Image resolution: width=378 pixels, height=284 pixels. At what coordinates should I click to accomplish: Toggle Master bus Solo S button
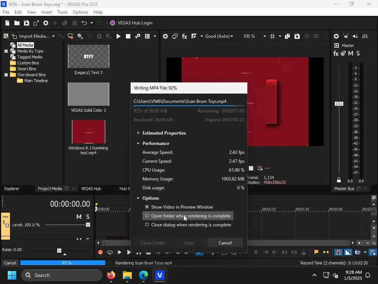pyautogui.click(x=358, y=53)
